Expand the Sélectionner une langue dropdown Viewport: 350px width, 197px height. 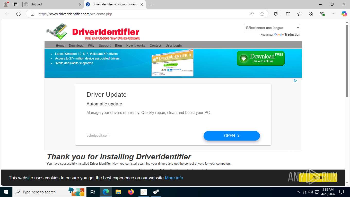pos(272,28)
